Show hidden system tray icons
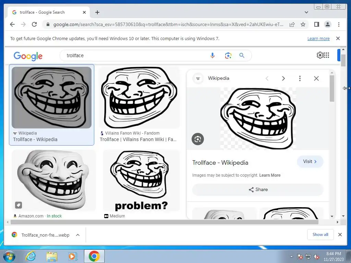Screen dimensions: 351x263 pyautogui.click(x=291, y=256)
